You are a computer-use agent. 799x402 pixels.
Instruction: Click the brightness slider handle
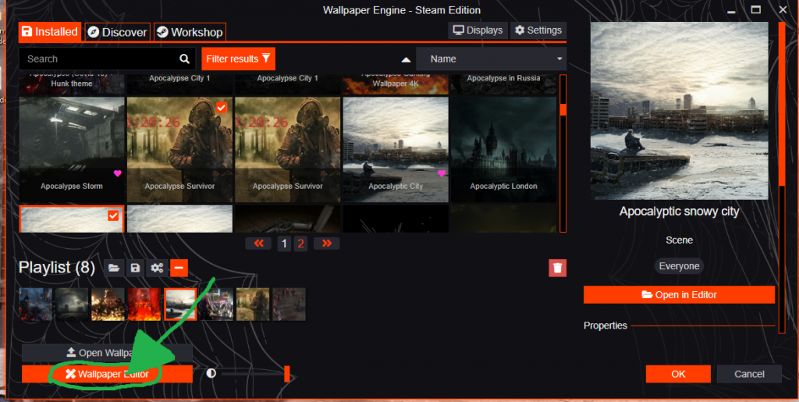pyautogui.click(x=287, y=373)
